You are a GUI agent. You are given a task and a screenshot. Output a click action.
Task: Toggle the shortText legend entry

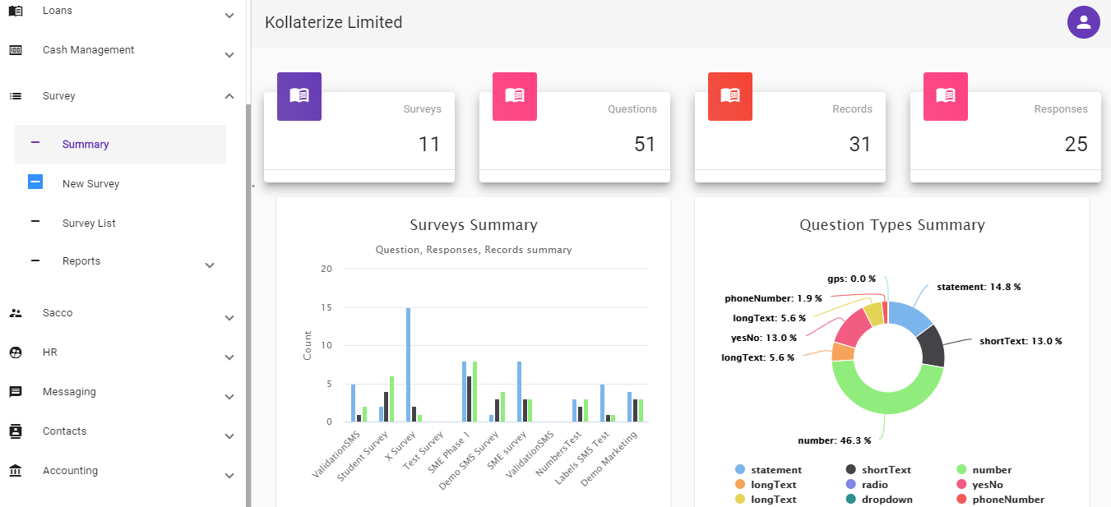(x=878, y=470)
